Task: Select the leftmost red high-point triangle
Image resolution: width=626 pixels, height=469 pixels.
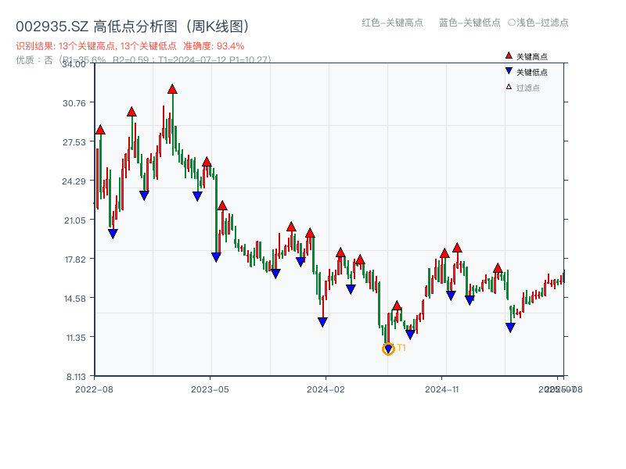Action: tap(100, 130)
